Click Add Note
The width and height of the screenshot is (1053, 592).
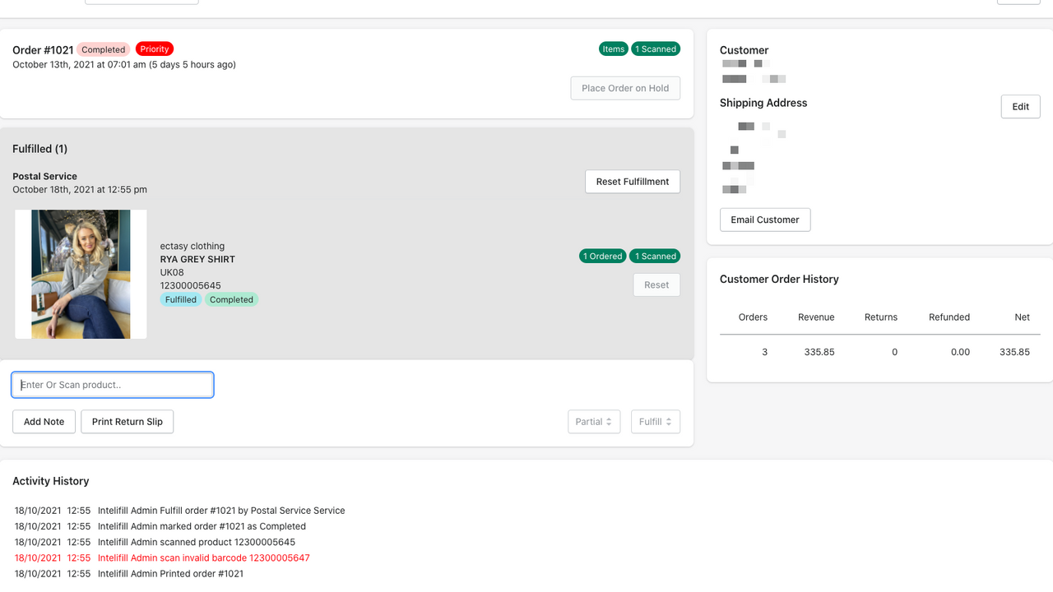coord(44,421)
